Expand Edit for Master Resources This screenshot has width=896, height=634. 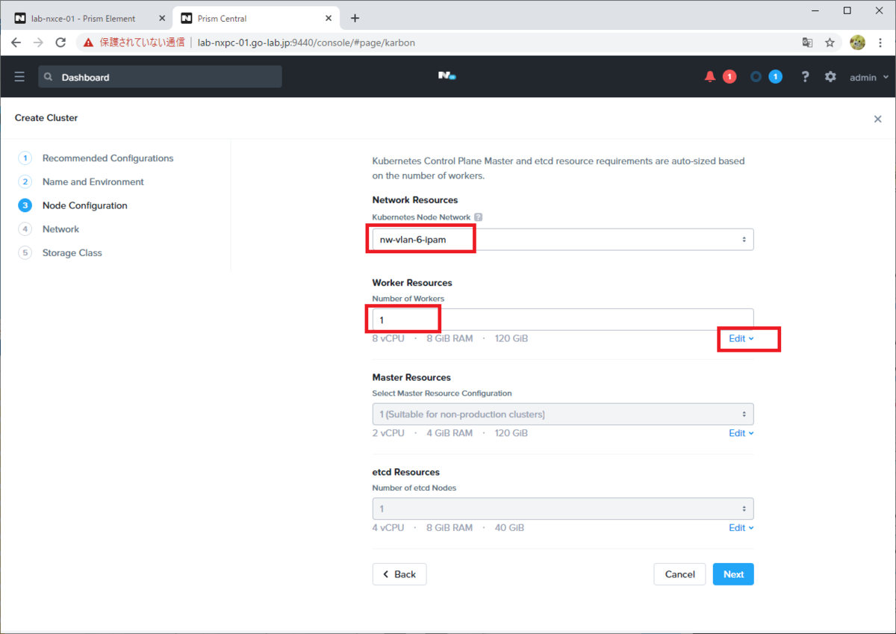click(741, 433)
